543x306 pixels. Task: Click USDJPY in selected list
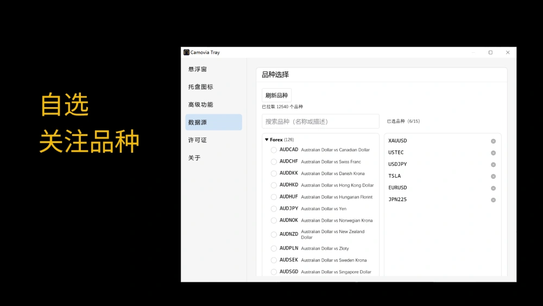point(397,164)
